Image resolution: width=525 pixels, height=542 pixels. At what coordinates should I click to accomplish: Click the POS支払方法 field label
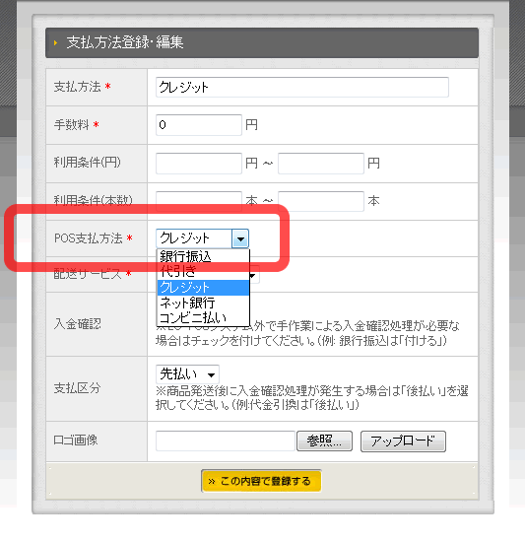point(89,238)
